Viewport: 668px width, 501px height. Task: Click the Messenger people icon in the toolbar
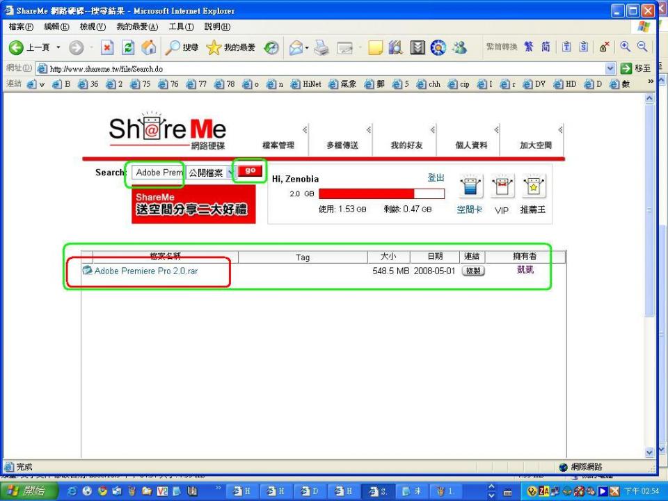point(459,47)
